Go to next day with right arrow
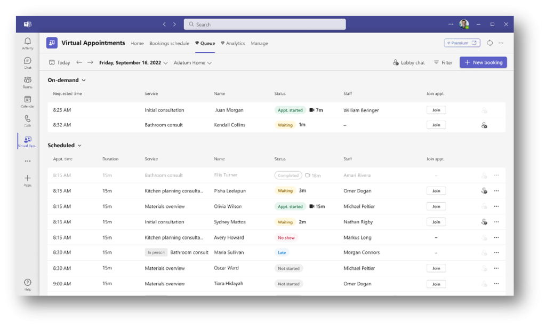 point(90,62)
